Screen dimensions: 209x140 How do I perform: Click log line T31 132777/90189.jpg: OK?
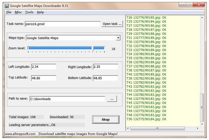click(146, 38)
